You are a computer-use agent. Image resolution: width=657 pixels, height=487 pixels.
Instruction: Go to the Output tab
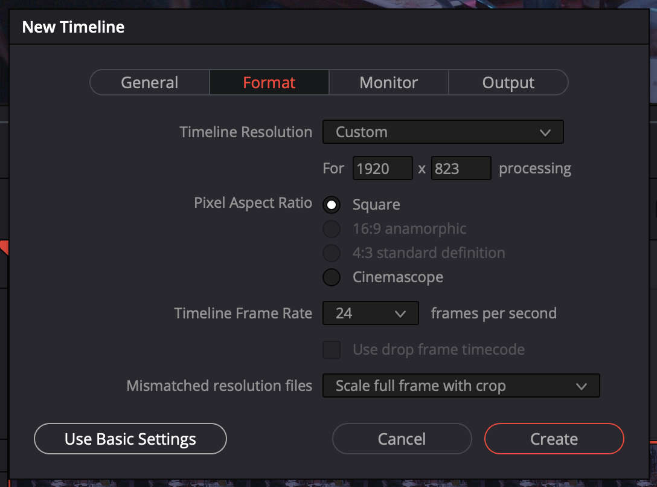point(508,83)
